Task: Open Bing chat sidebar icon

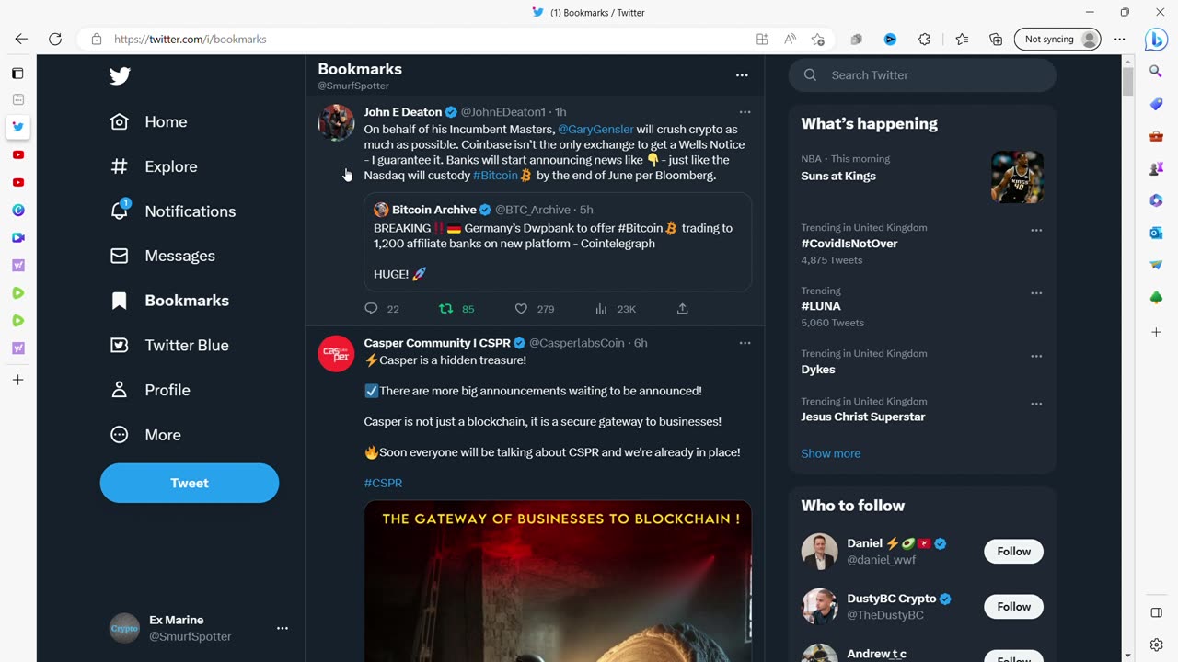Action: (x=1156, y=40)
